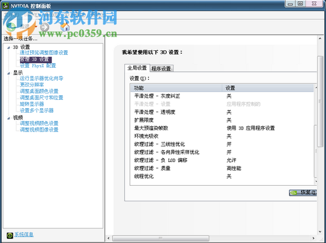The height and width of the screenshot is (243, 326).
Task: Click the horizontal scrollbar thumb at the bottom
Action: pyautogui.click(x=161, y=238)
